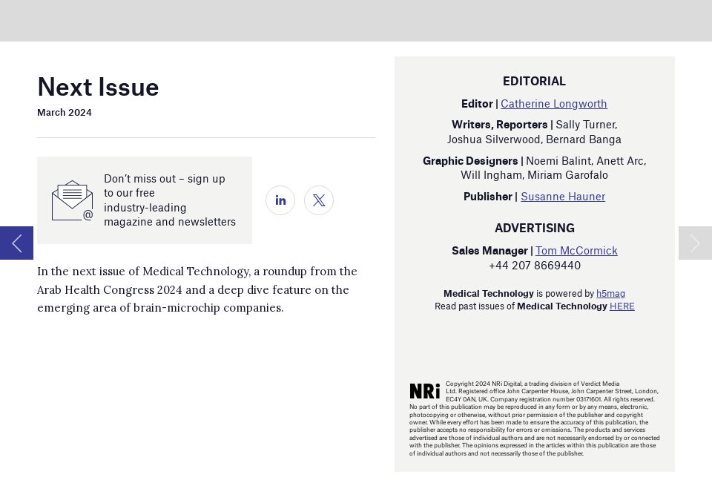
Task: Click the envelope newsletter icon
Action: point(72,200)
